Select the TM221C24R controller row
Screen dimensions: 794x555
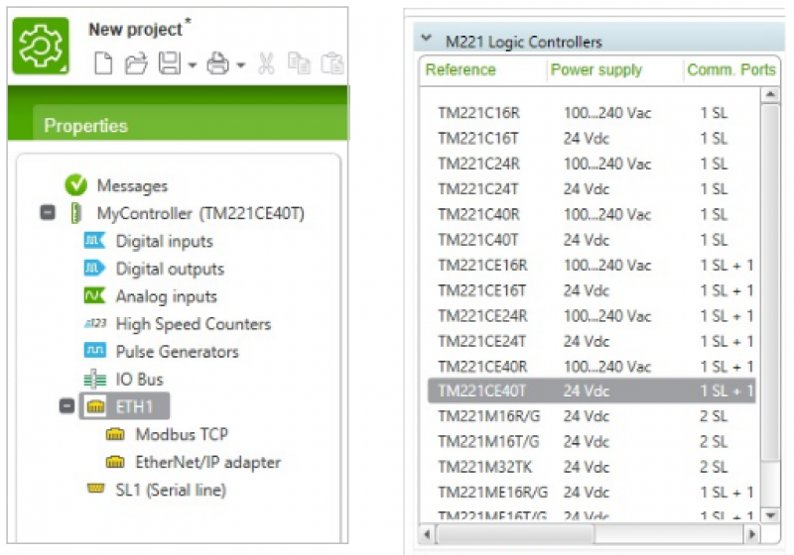593,164
